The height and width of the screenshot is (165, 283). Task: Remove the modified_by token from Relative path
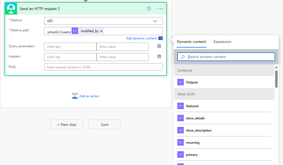click(x=101, y=31)
